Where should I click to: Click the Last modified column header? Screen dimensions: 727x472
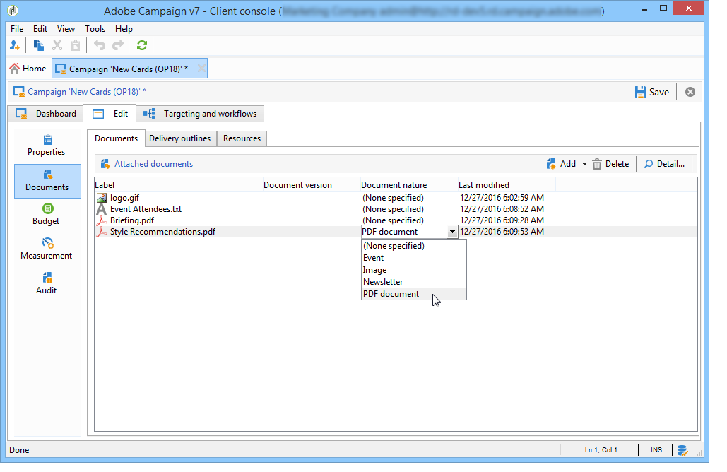point(507,185)
